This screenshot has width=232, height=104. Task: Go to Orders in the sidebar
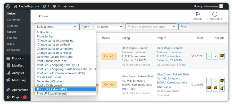pos(11,14)
